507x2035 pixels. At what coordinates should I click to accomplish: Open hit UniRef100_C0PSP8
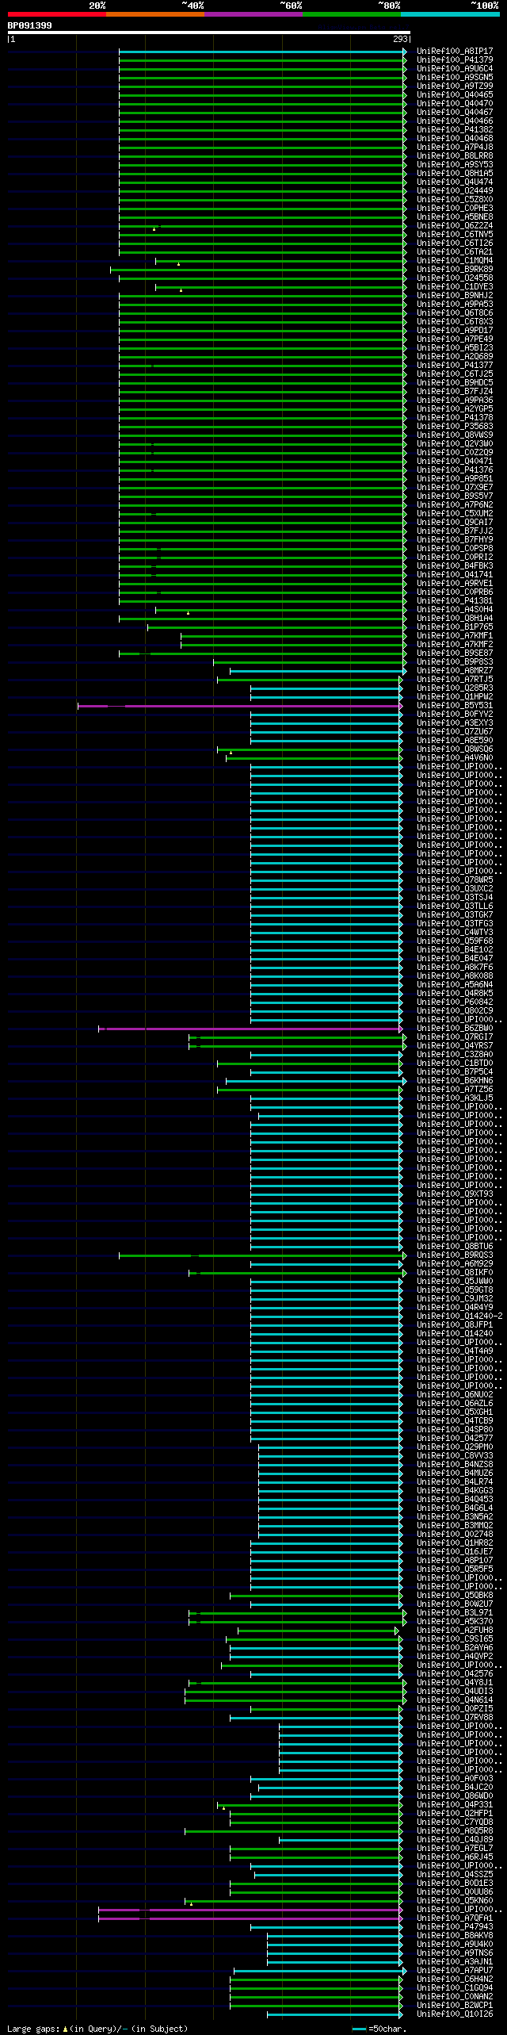coord(455,549)
